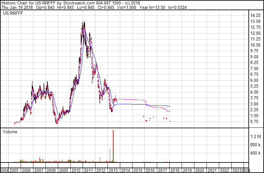Click the 2009 year label on the axis
This screenshot has height=173, width=264.
coord(64,170)
